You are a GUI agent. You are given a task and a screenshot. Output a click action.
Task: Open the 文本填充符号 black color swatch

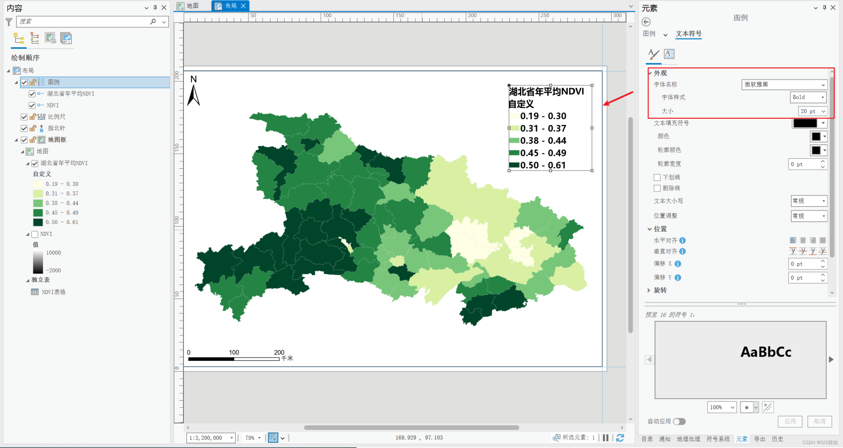coord(810,123)
